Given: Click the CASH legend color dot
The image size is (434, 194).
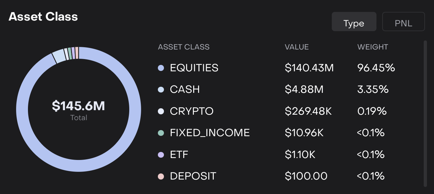Looking at the screenshot, I should pos(161,90).
